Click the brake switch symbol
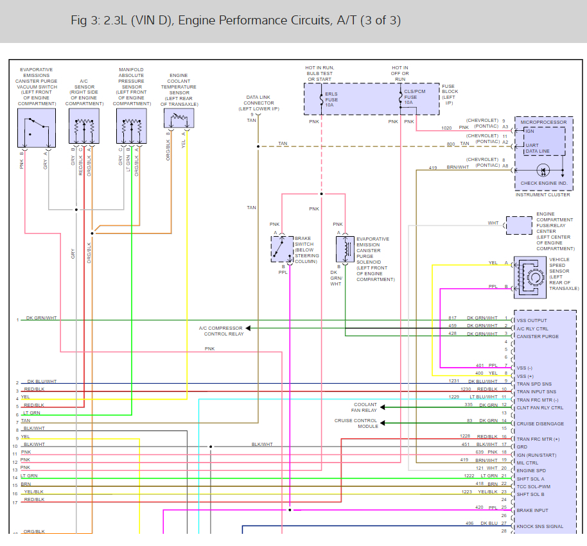Screen dimensions: 587x546 tap(283, 249)
